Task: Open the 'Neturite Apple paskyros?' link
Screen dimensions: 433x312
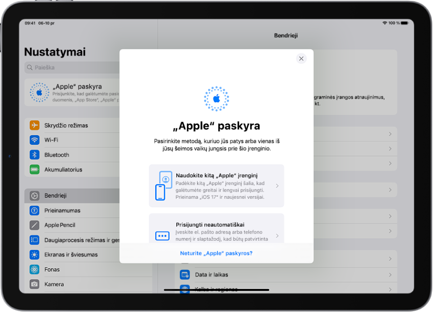Action: pyautogui.click(x=216, y=253)
